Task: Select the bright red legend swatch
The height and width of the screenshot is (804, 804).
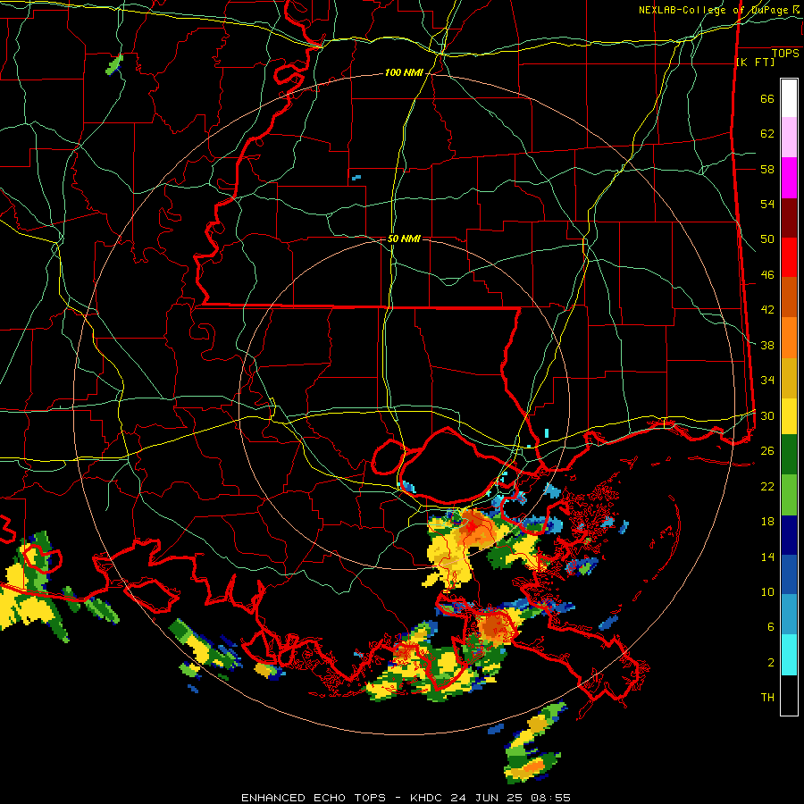Action: coord(789,257)
